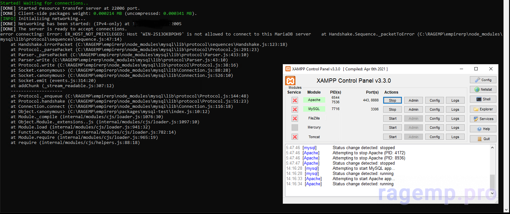Open Windows Services from XAMPP panel

[x=483, y=119]
